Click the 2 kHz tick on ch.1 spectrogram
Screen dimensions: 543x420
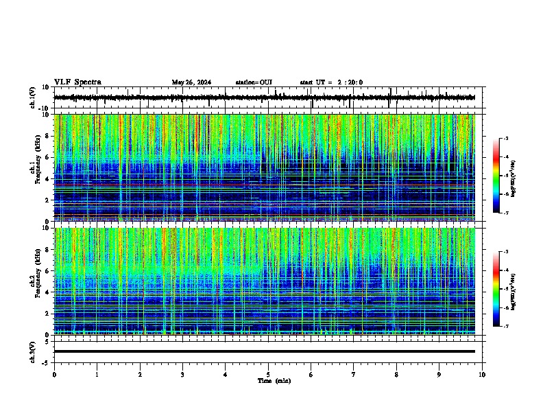pyautogui.click(x=48, y=200)
